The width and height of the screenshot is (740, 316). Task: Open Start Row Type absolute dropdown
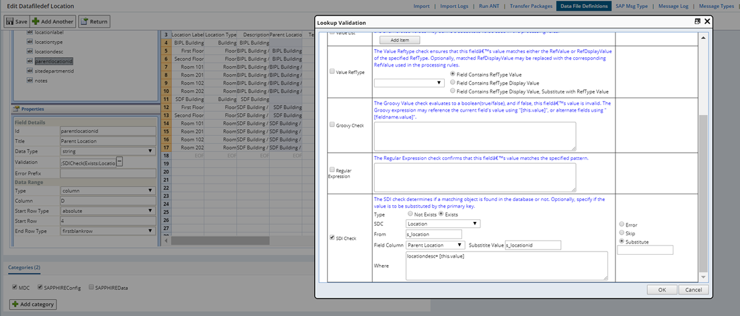pos(108,211)
